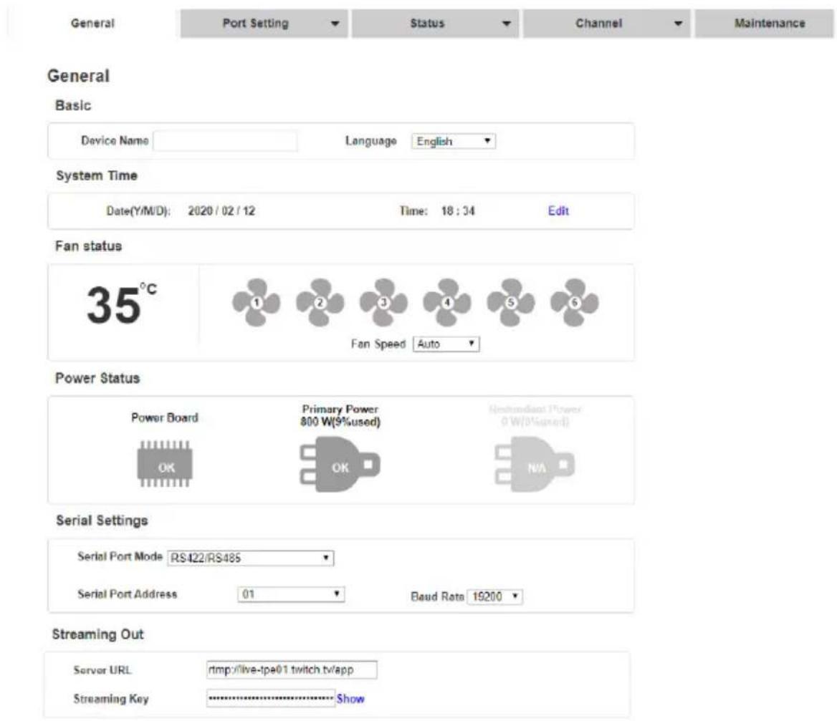The height and width of the screenshot is (721, 837).
Task: Expand the Status menu arrow
Action: pyautogui.click(x=507, y=24)
